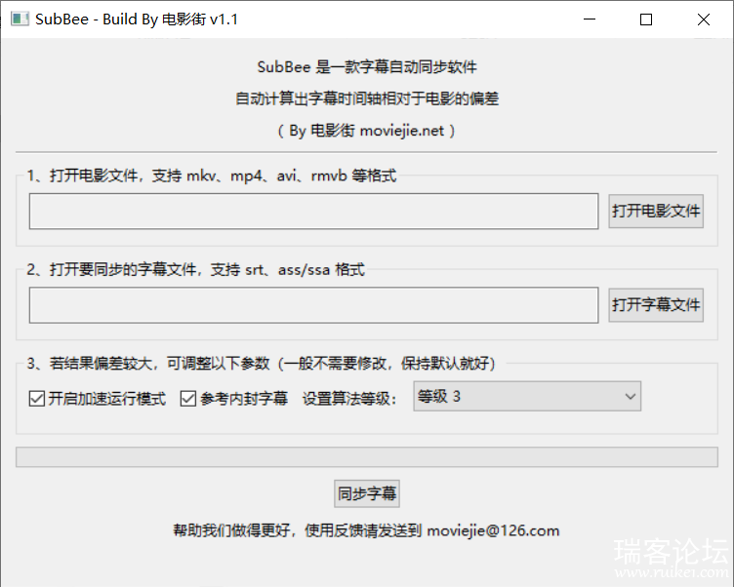The height and width of the screenshot is (587, 734).
Task: Click '自动计算出字幕时间轴相对于电影的偏差' text
Action: [367, 98]
